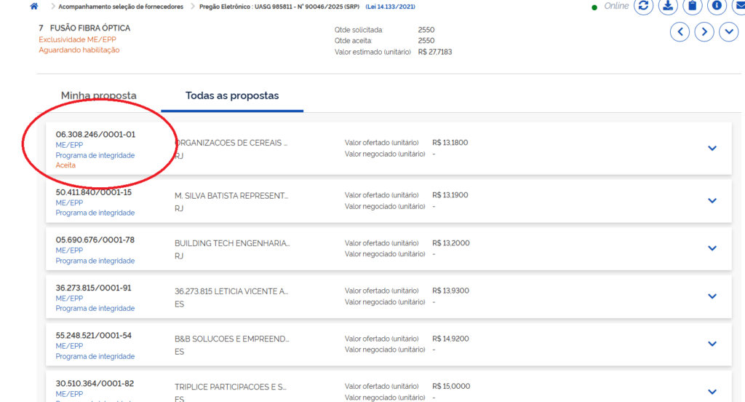Screen dimensions: 745x402
Task: Click the Aguardando habilitação status
Action: [x=79, y=50]
